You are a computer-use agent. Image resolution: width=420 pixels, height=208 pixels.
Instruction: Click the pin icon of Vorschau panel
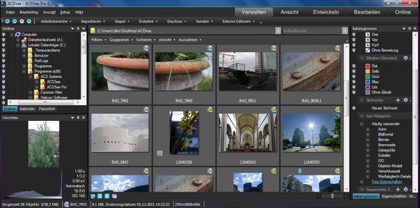tap(78, 118)
